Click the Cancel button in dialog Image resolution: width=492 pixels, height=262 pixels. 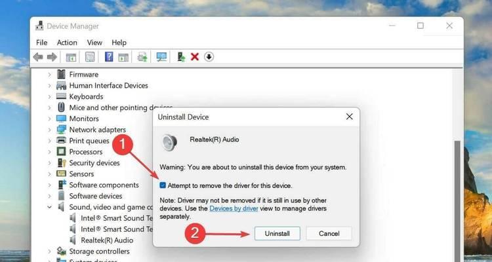click(x=329, y=233)
